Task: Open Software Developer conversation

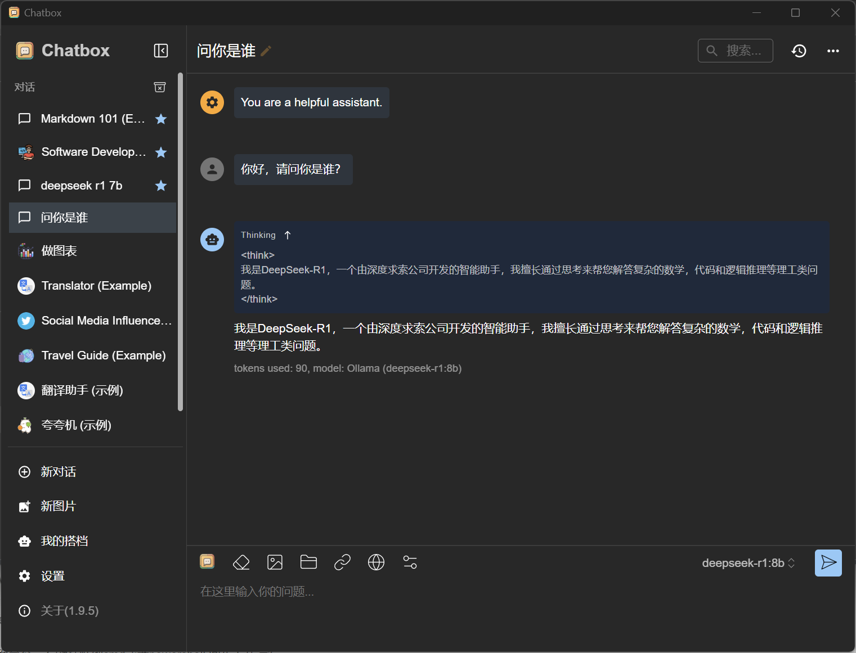Action: [x=93, y=152]
